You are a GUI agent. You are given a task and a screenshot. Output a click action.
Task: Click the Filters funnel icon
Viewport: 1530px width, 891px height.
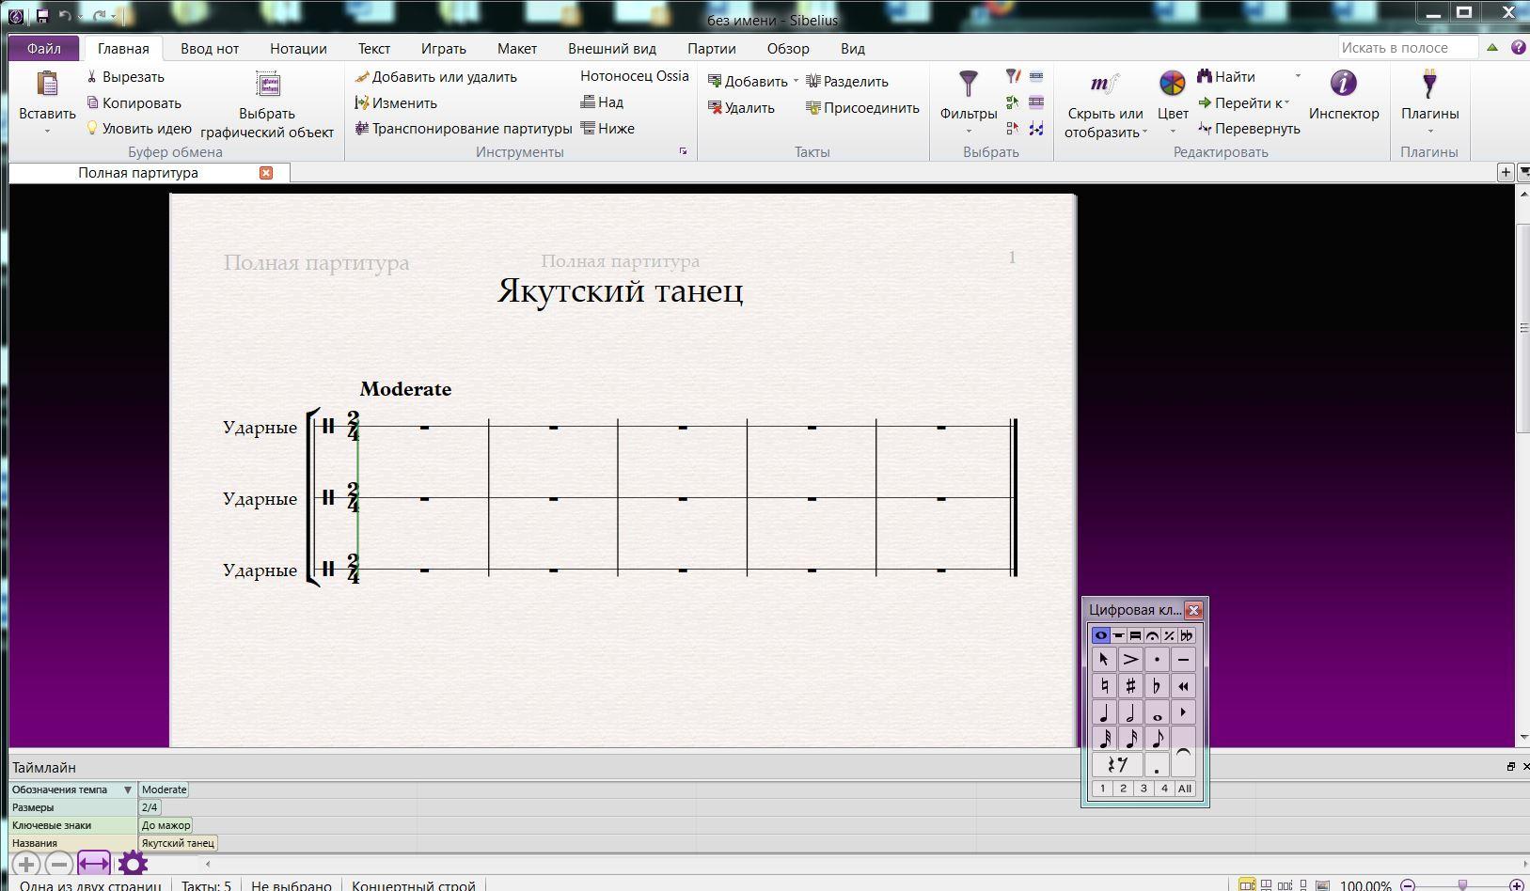click(968, 84)
